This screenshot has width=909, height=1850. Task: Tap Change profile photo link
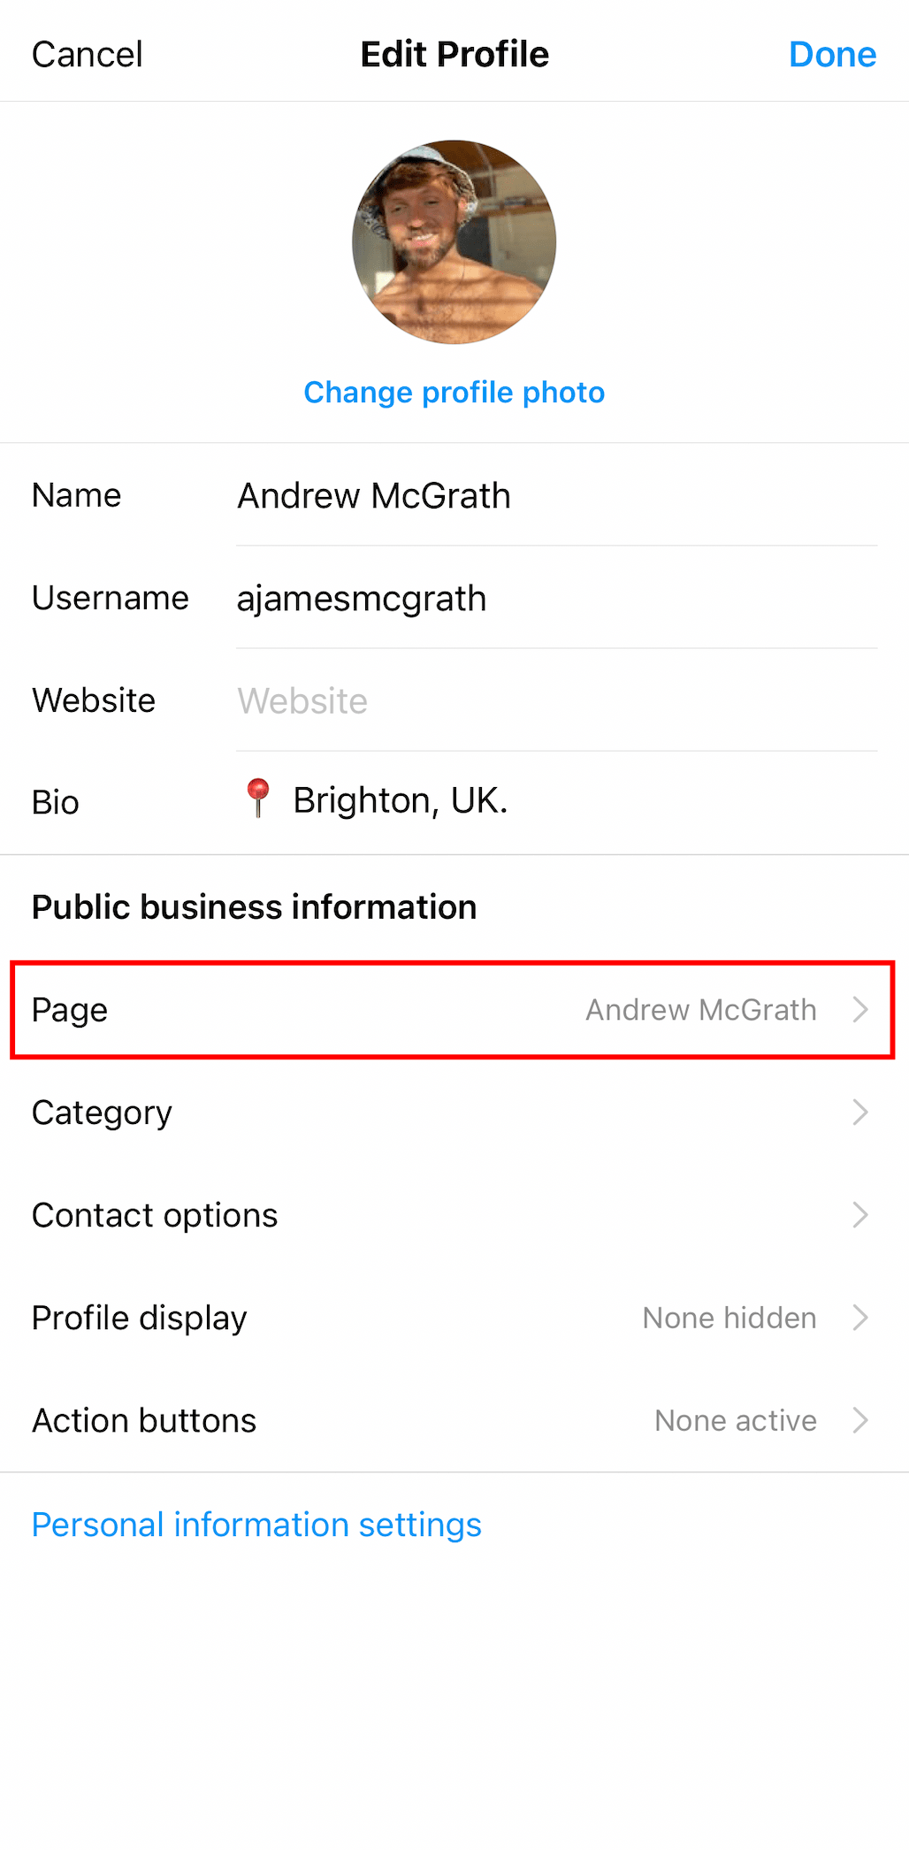(x=454, y=393)
